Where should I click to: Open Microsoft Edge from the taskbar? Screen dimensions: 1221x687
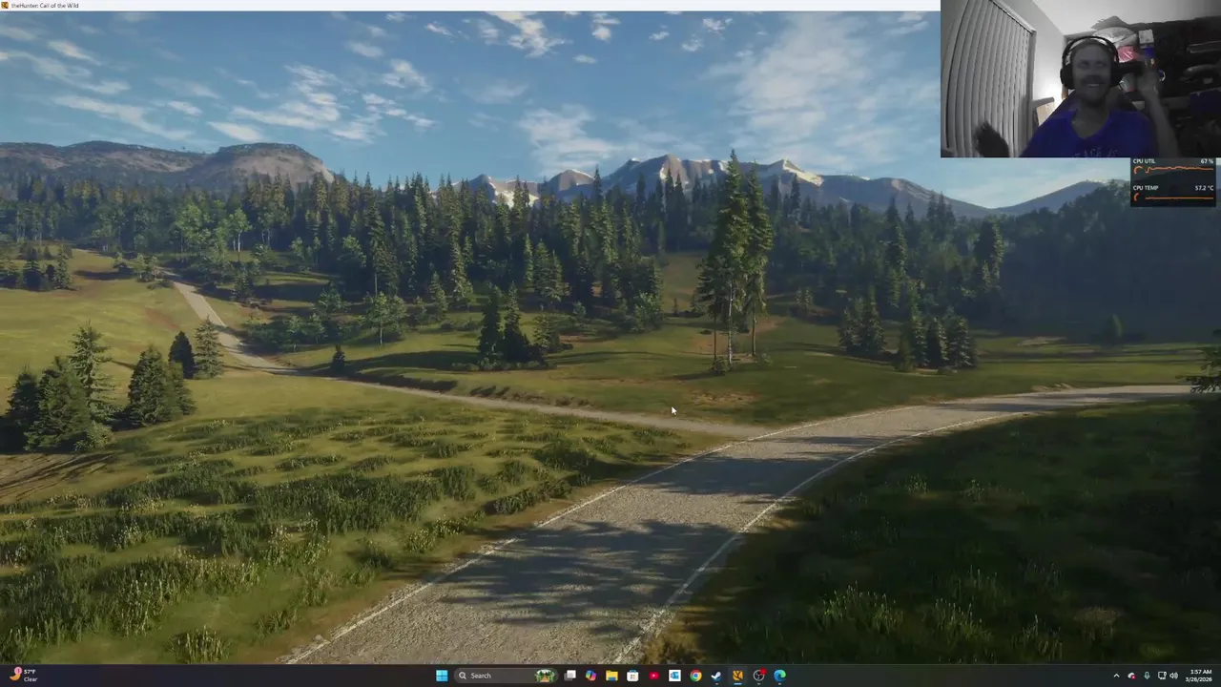pos(779,676)
